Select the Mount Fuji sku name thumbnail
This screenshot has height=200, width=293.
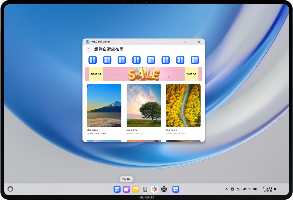tap(104, 105)
